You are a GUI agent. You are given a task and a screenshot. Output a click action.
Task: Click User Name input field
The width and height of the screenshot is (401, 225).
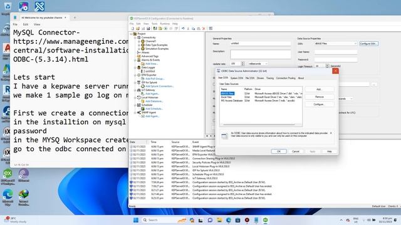click(x=336, y=52)
